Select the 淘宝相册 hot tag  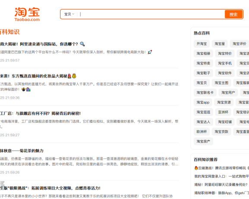tap(203, 54)
